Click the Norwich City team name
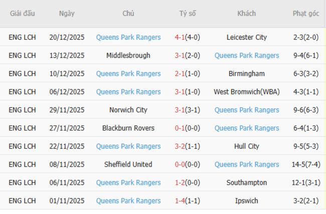Image resolution: width=326 pixels, height=214 pixels. pos(128,110)
